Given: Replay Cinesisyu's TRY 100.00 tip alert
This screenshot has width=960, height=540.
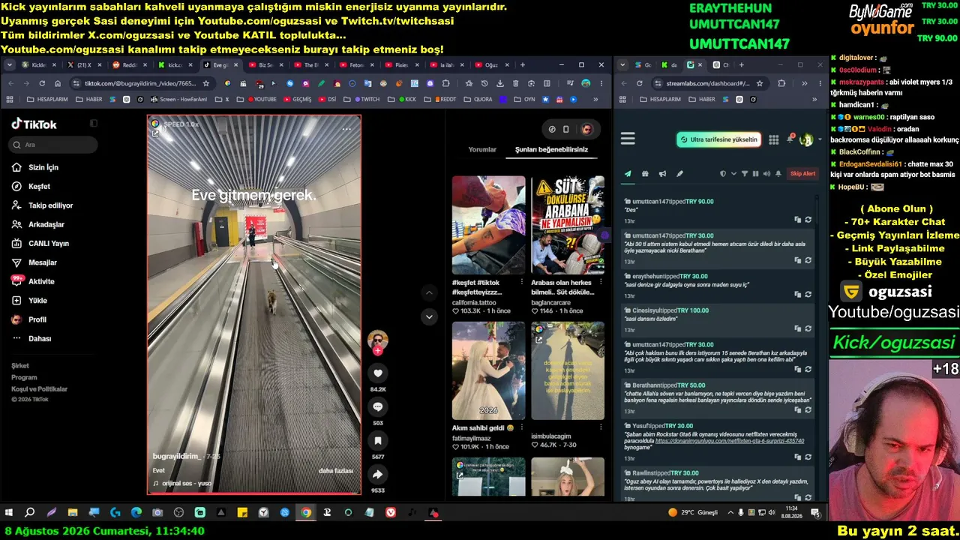Looking at the screenshot, I should pos(808,328).
